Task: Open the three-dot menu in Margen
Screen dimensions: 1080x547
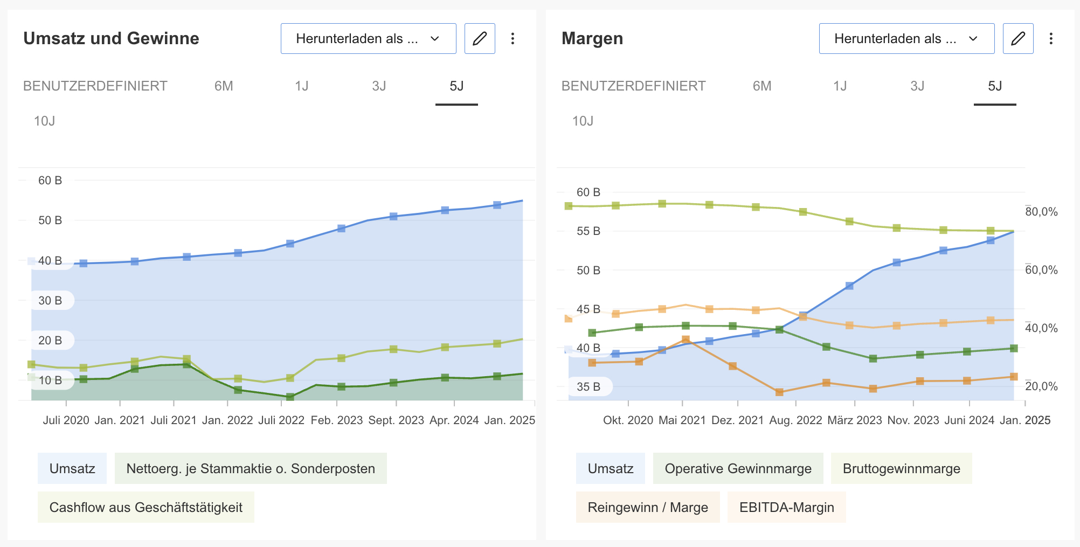Action: click(1051, 38)
